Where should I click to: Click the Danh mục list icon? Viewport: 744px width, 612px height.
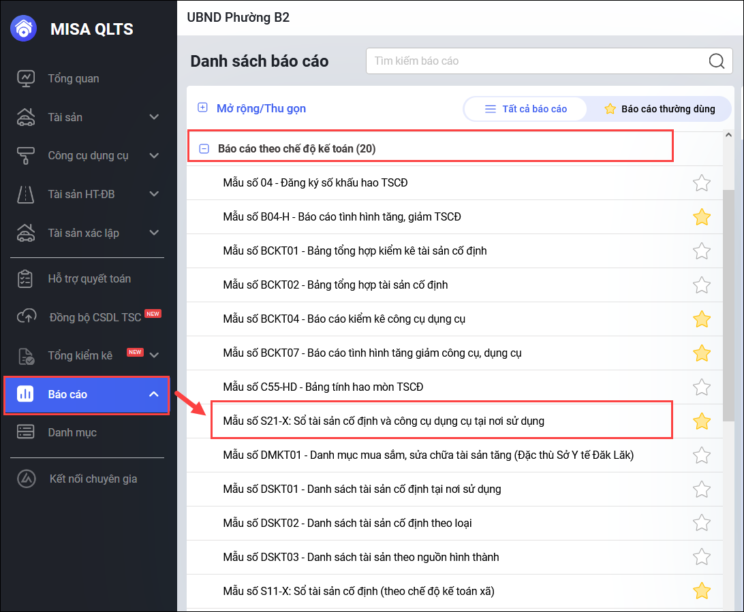26,432
